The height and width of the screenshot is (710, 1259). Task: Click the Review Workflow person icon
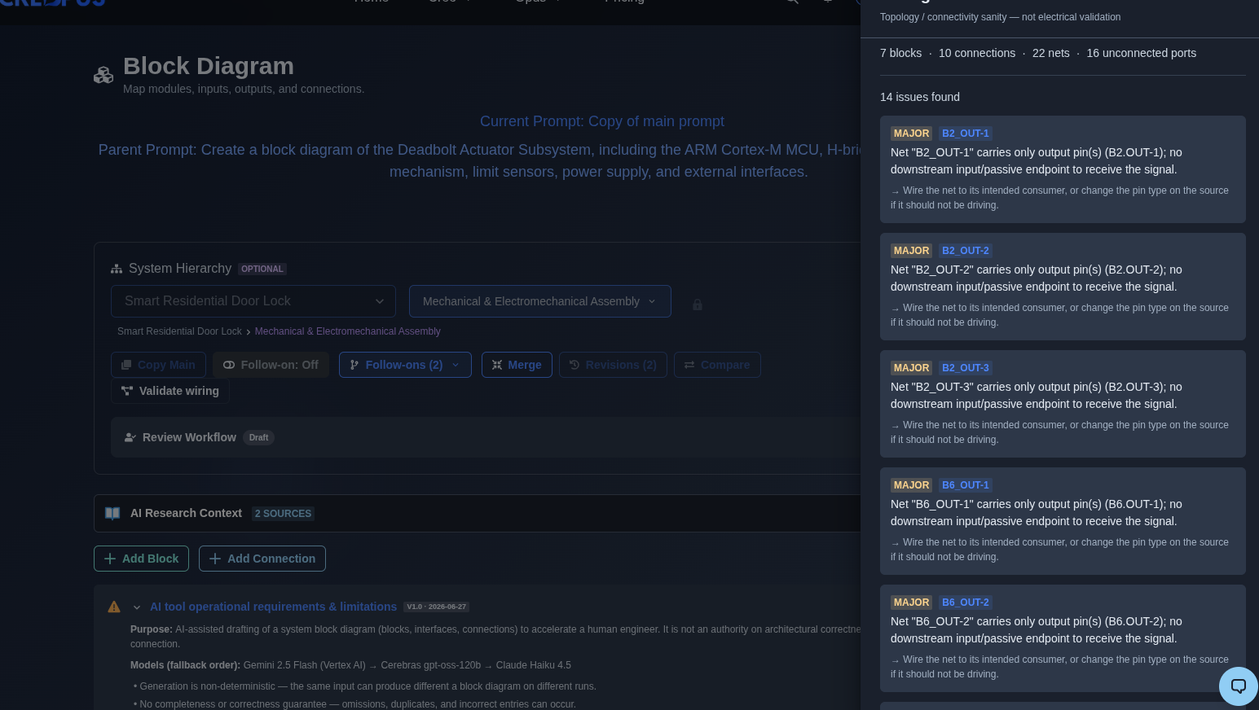click(130, 437)
